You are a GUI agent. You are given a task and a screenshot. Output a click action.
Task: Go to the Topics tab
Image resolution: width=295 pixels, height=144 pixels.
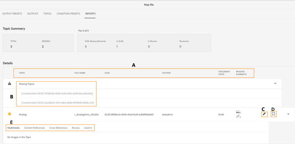[47, 14]
